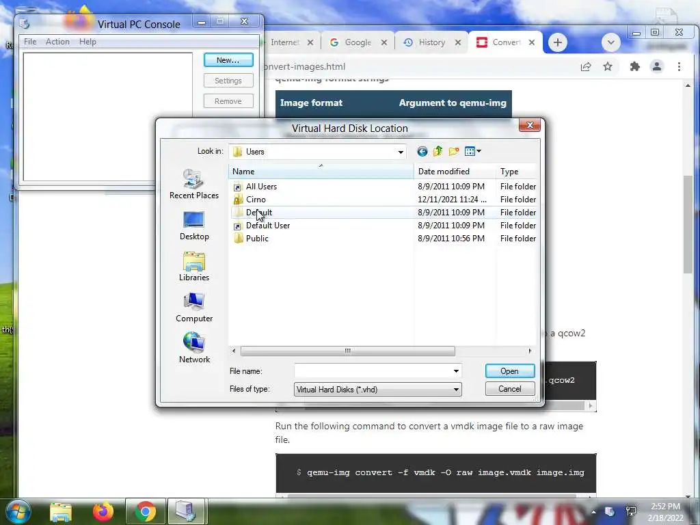Open the taskbar clock and date

(665, 512)
